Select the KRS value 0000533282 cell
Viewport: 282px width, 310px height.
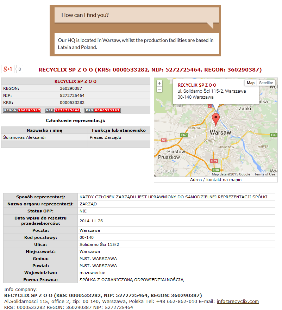(104, 103)
